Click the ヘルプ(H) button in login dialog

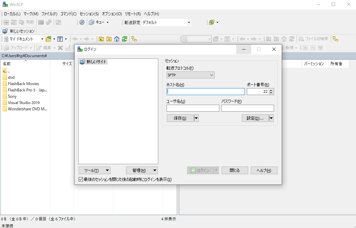(x=264, y=171)
